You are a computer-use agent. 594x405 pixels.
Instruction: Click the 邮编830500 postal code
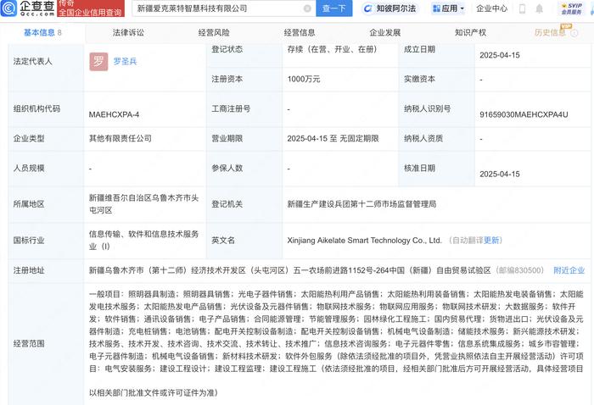pos(521,270)
